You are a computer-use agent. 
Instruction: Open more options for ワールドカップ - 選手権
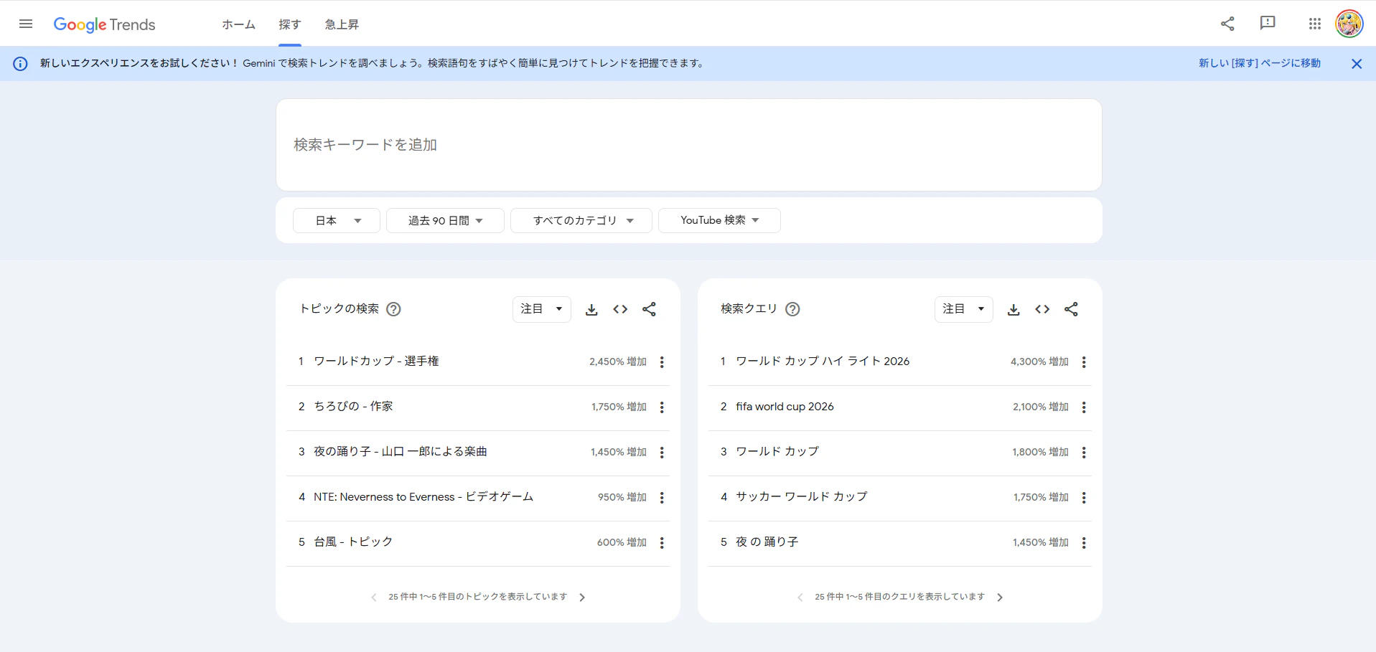662,362
